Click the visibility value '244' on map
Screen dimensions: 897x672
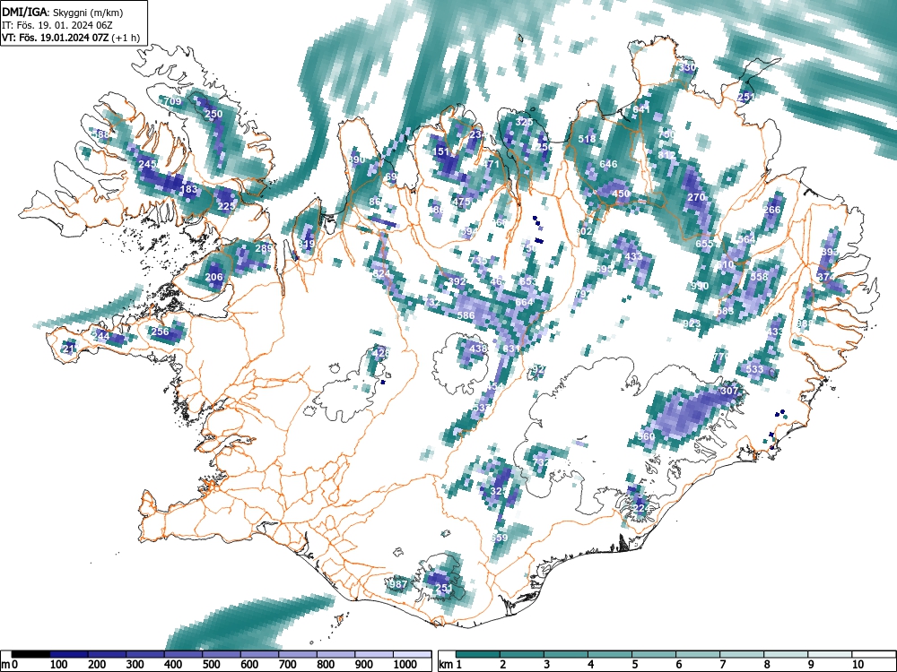pyautogui.click(x=101, y=336)
